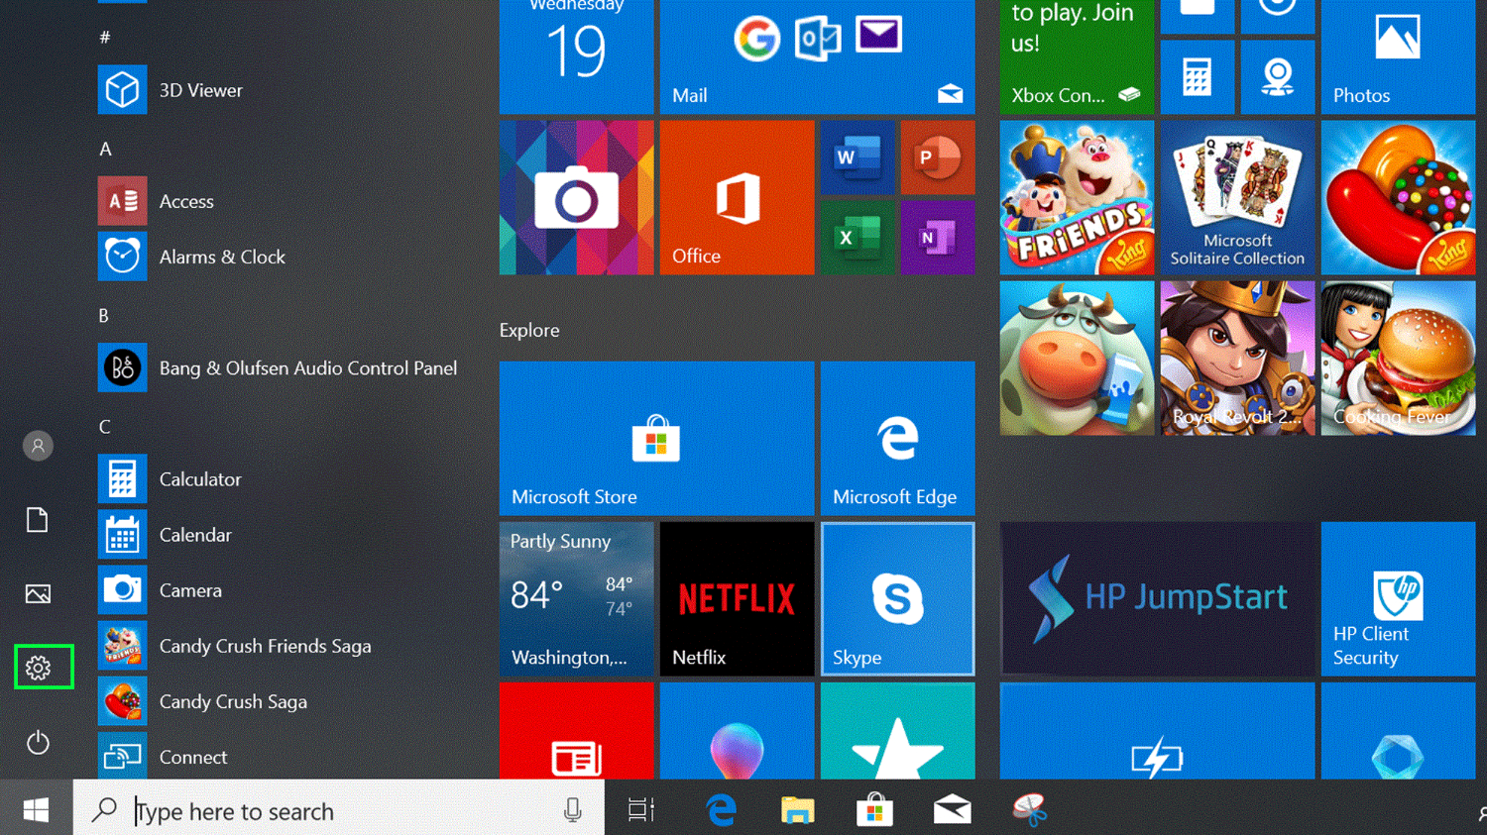The image size is (1487, 835).
Task: Launch Word from the small tile
Action: [858, 157]
